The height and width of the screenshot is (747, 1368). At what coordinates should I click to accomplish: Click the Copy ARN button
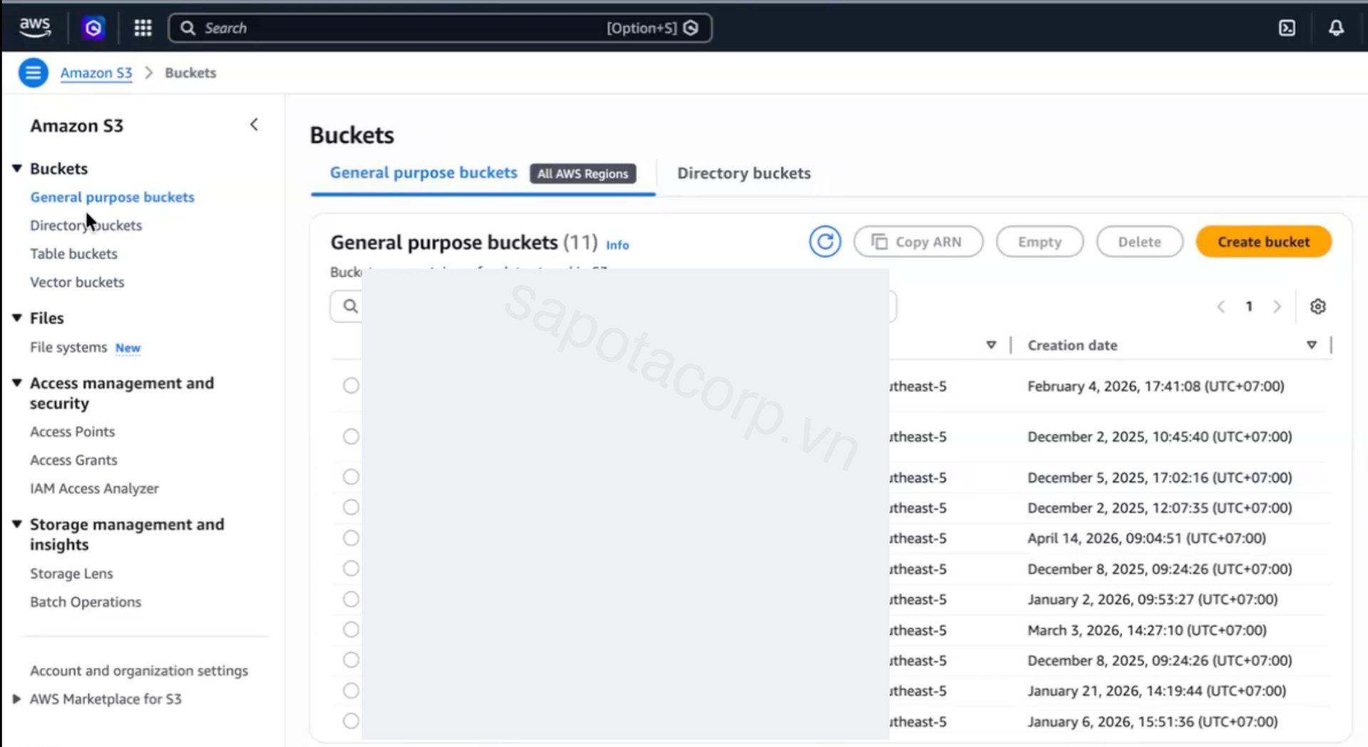click(x=918, y=242)
